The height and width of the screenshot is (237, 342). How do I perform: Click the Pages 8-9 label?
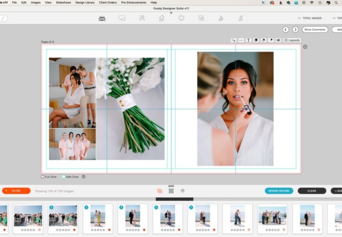tap(47, 42)
